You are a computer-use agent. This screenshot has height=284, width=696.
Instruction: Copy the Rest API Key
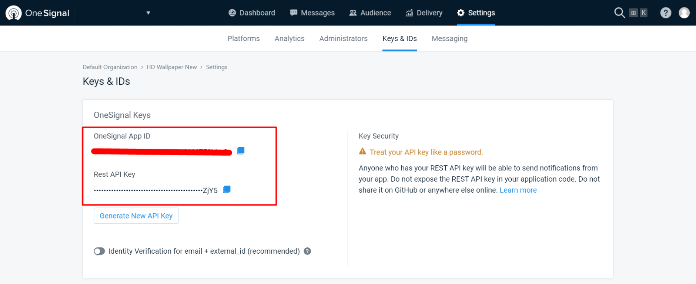pyautogui.click(x=227, y=189)
